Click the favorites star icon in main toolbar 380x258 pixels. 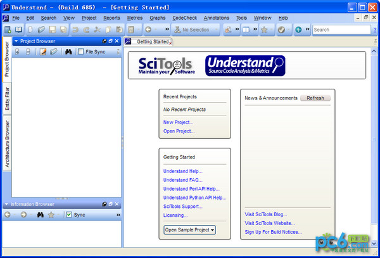(x=264, y=30)
